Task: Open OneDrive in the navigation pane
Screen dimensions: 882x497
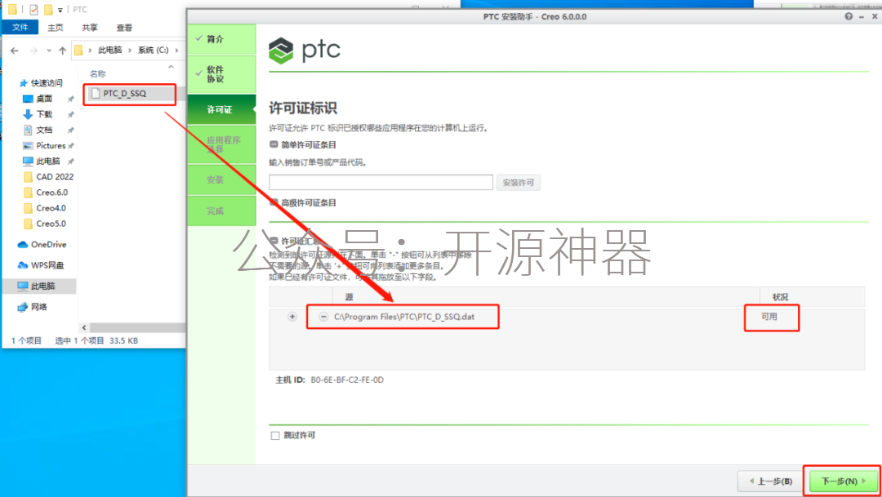Action: (x=48, y=245)
